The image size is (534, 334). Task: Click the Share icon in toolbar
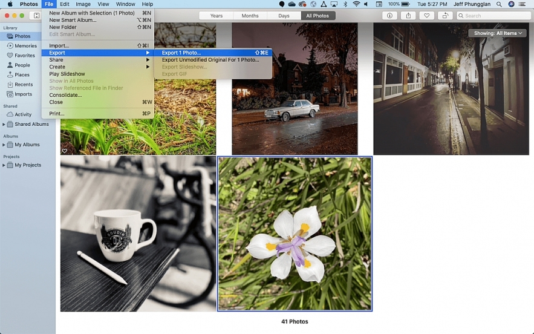point(408,16)
